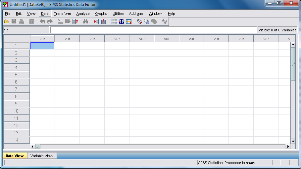Click the Insert variable icon
This screenshot has height=169, width=301.
coord(103,21)
